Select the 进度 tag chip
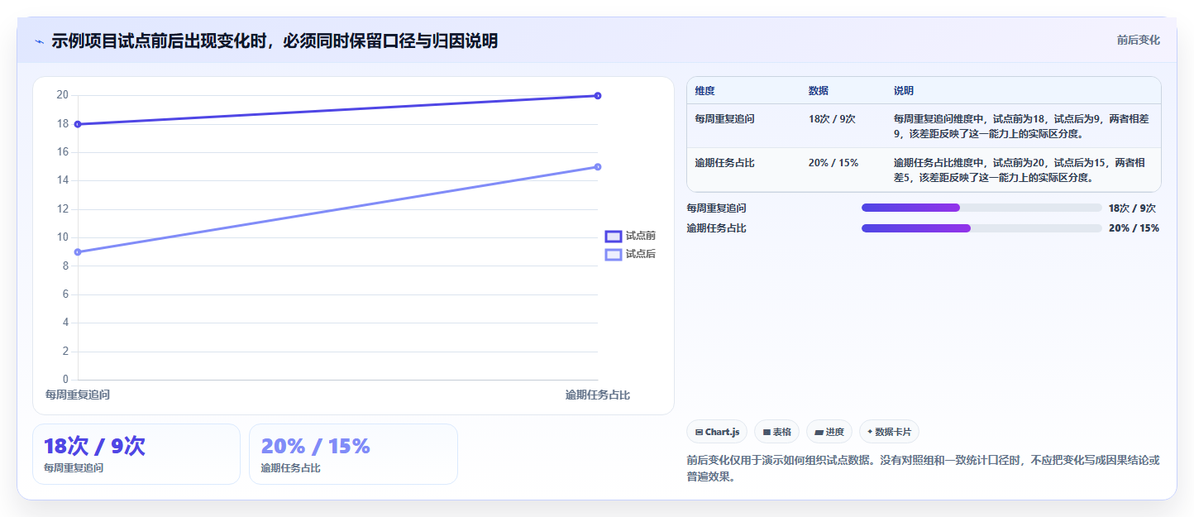Screen dimensions: 1194x517 point(829,432)
